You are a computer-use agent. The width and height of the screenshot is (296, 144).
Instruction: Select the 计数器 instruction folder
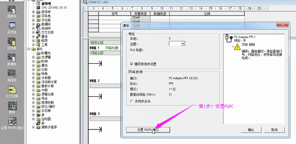pos(46,78)
